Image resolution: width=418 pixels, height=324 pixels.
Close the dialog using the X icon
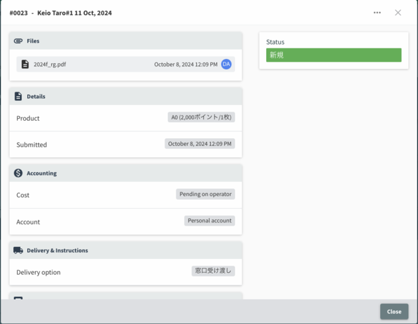[398, 13]
